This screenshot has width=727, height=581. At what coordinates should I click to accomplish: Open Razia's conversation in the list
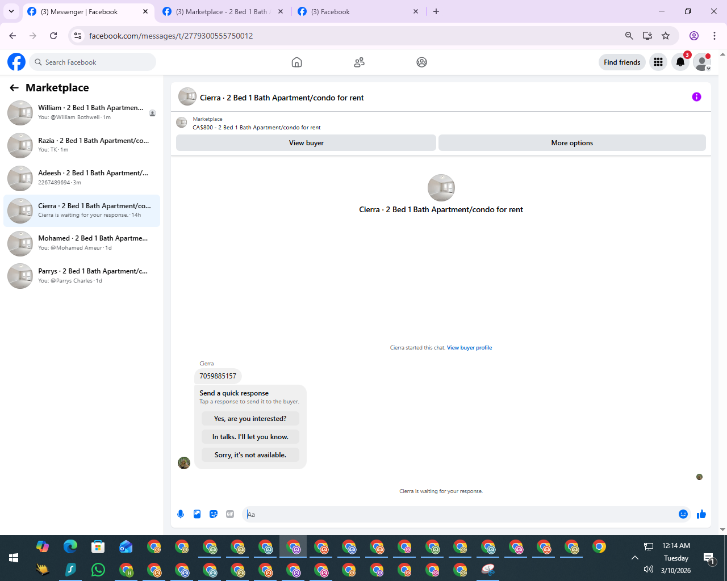tap(82, 145)
